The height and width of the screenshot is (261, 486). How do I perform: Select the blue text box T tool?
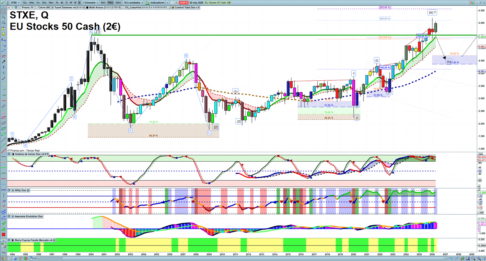click(4, 67)
